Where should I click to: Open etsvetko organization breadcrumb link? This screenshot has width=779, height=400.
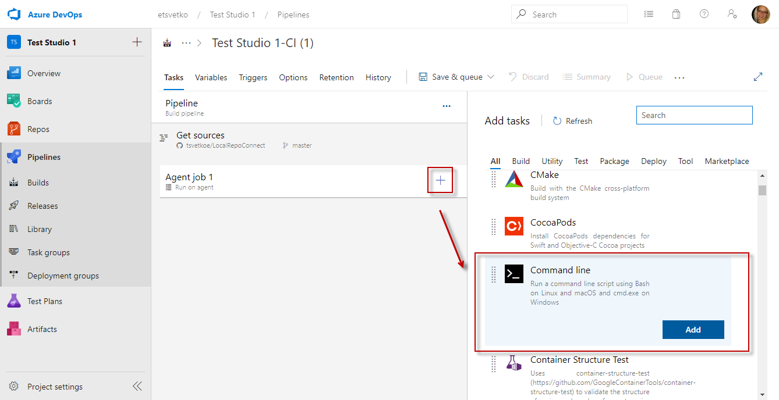[173, 15]
